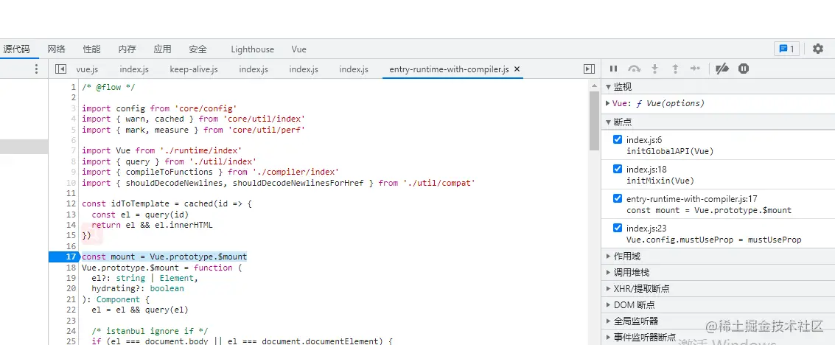
Task: Toggle pause on exceptions icon
Action: tap(744, 69)
